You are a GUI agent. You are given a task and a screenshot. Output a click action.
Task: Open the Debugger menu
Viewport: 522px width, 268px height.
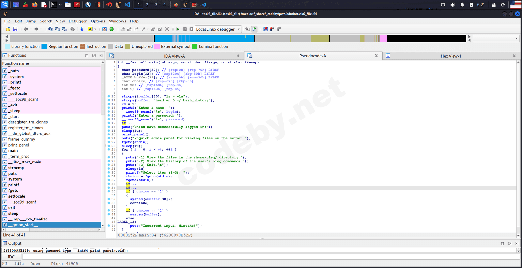[x=78, y=21]
